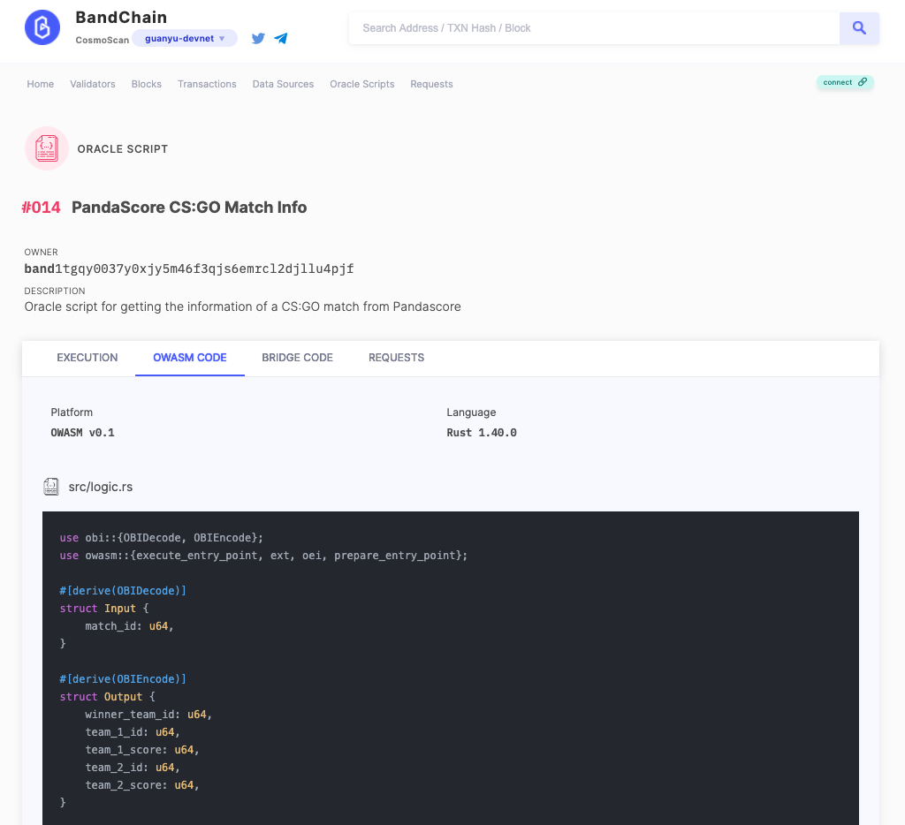Click the src/logic.rs file name
Screen dimensions: 905x825
point(101,487)
